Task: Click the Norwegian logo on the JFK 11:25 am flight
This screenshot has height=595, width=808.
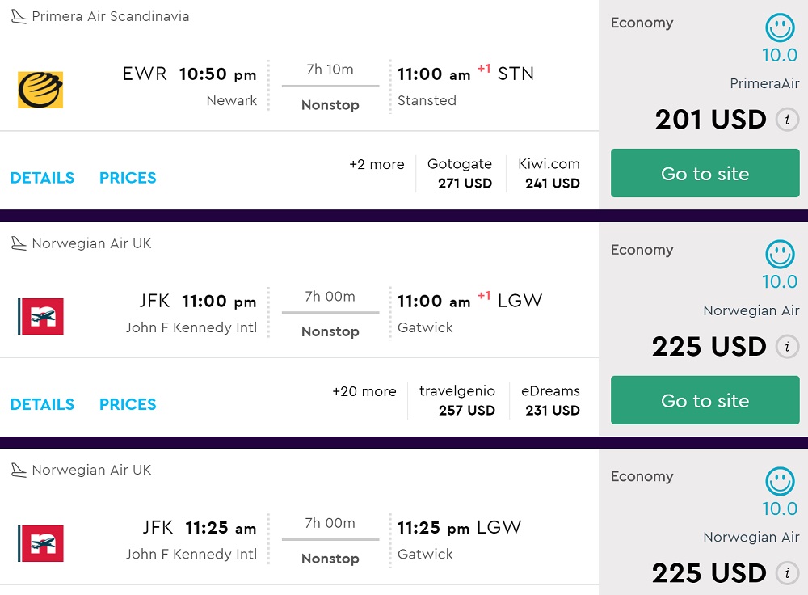Action: (x=40, y=543)
